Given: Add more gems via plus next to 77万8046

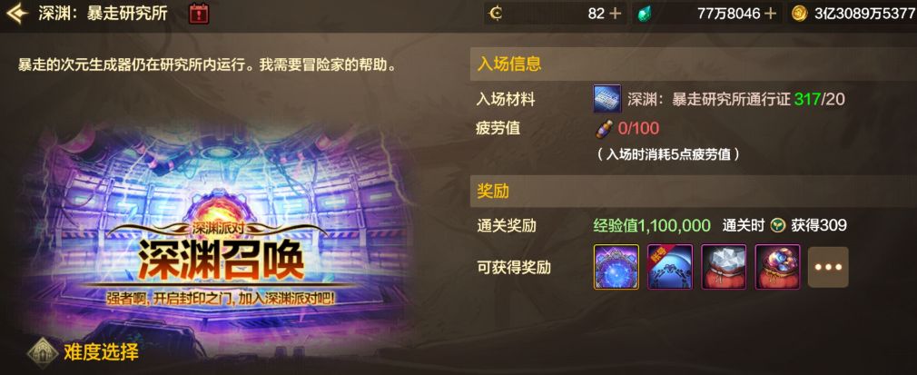Looking at the screenshot, I should coord(771,14).
